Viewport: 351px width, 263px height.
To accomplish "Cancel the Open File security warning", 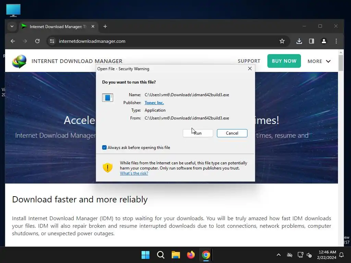I will 232,133.
